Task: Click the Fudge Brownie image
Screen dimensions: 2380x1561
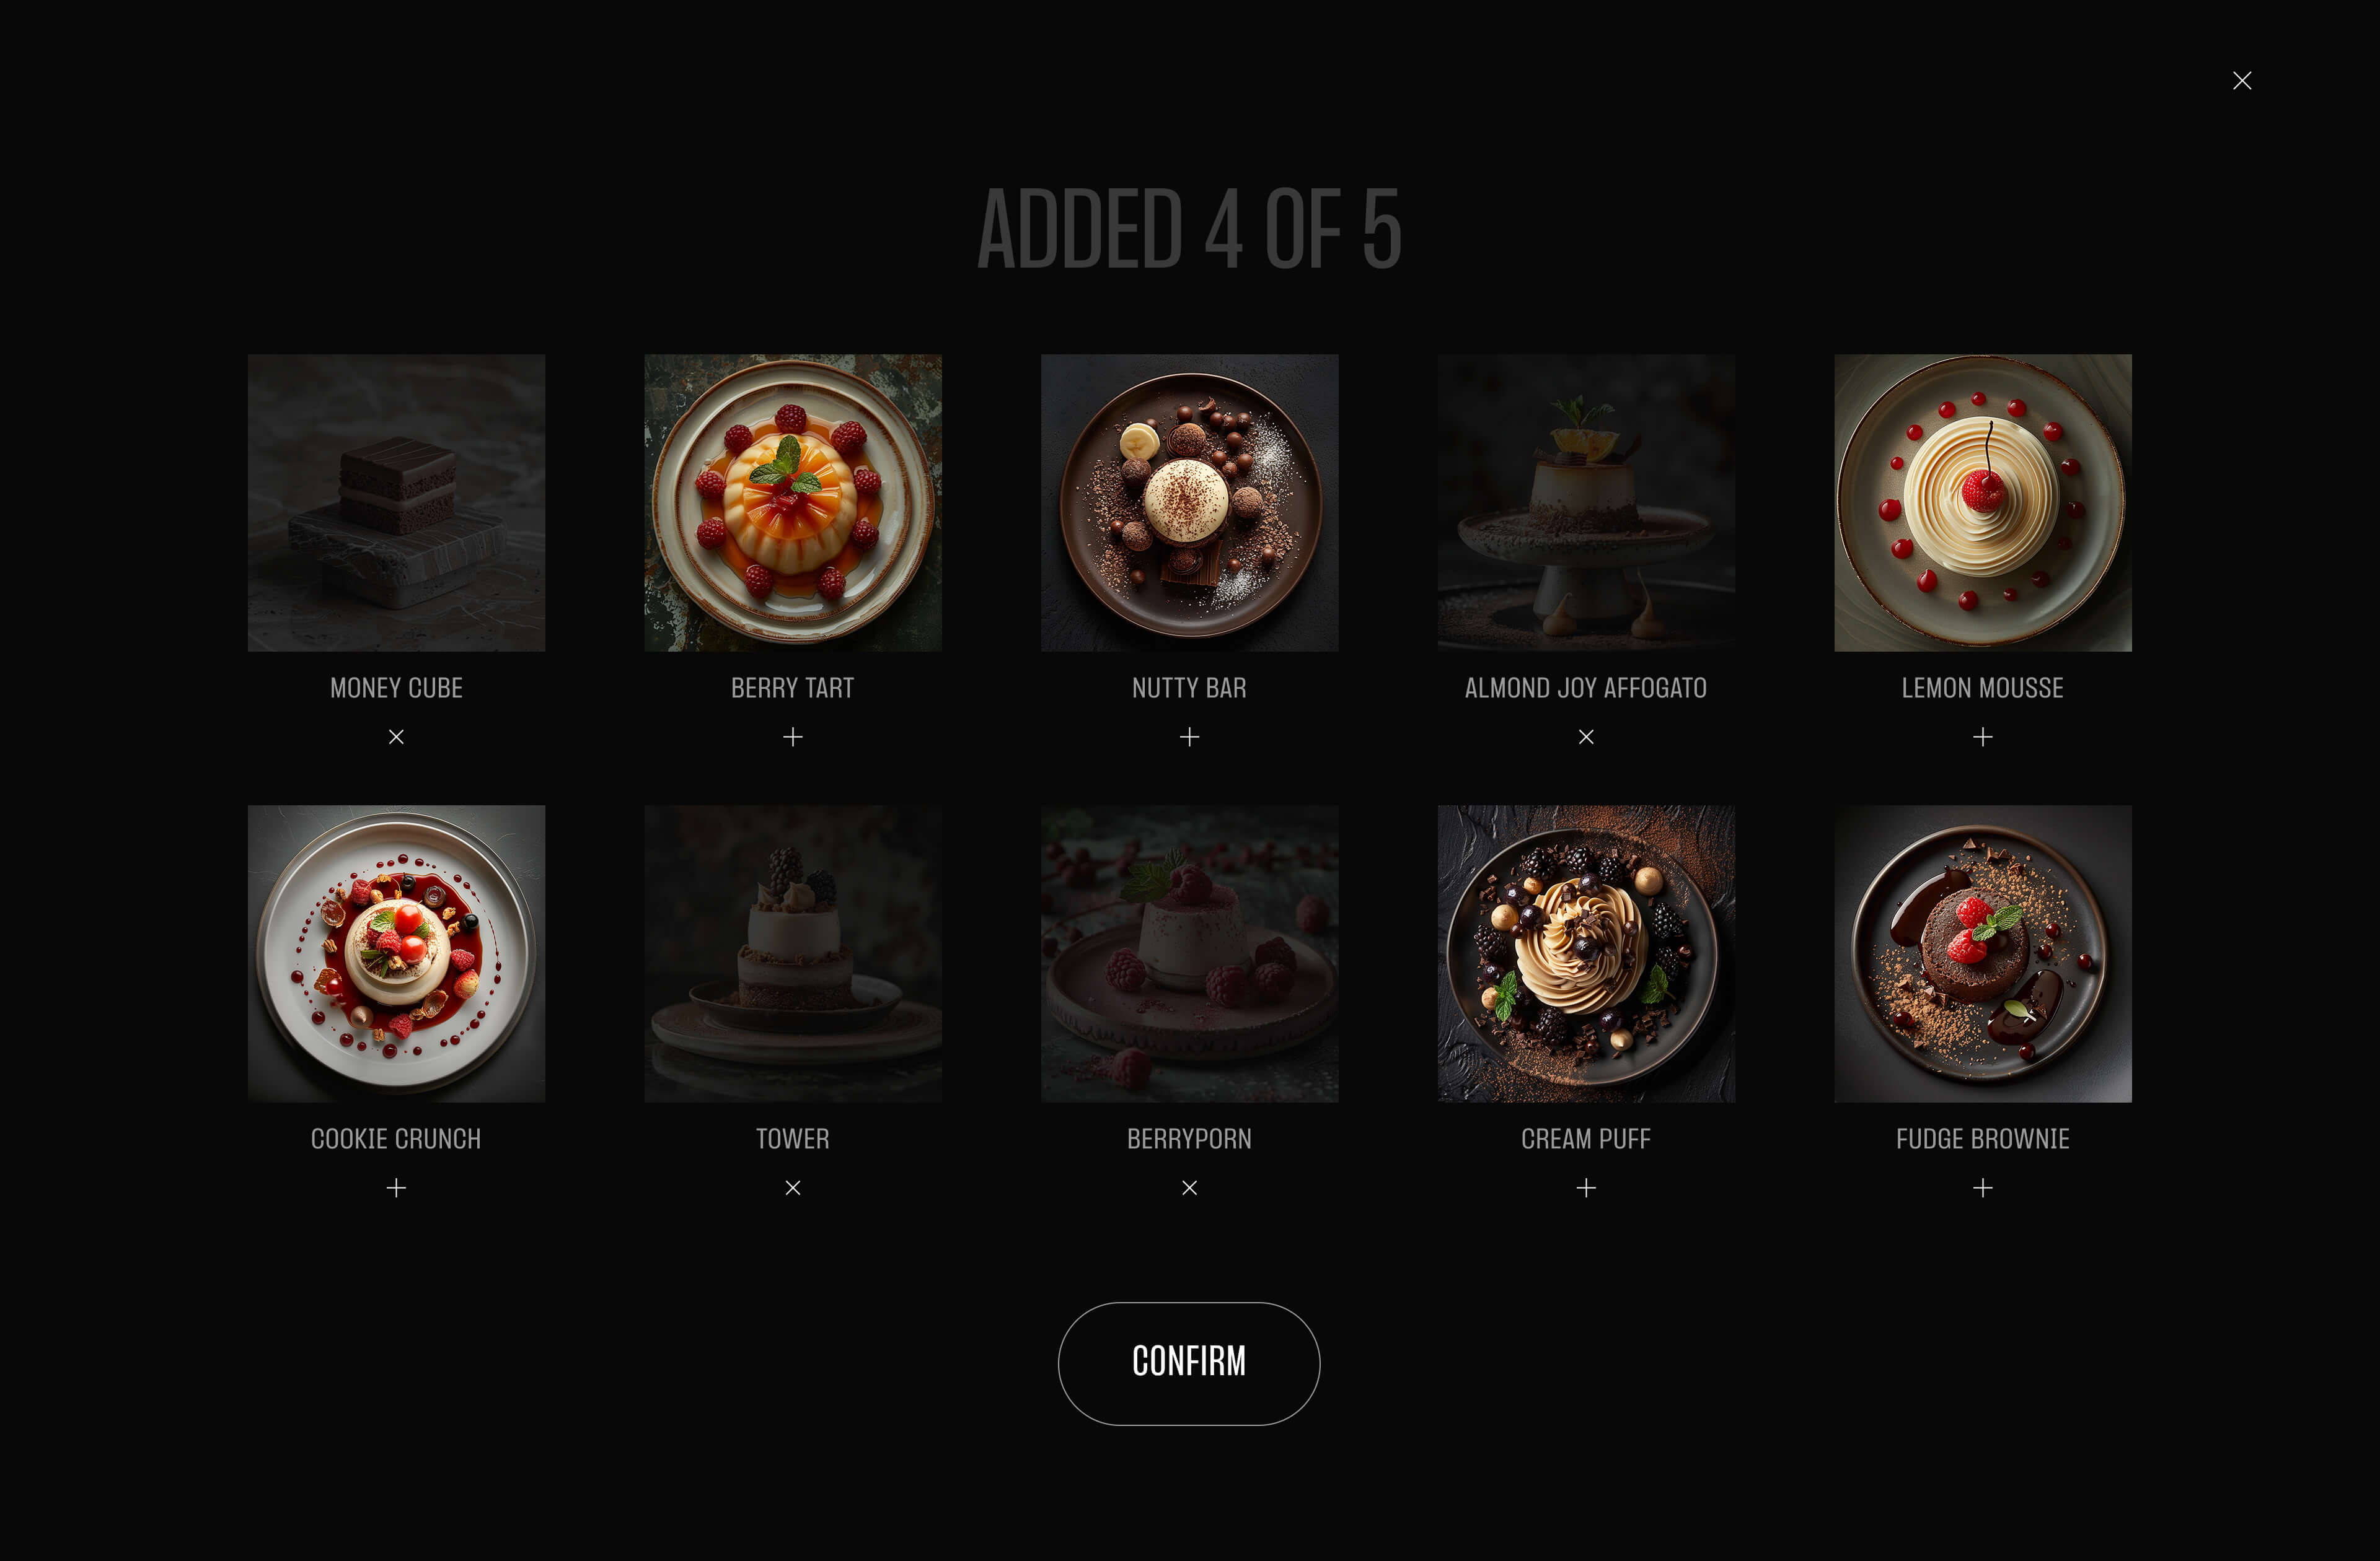Action: [x=1983, y=953]
